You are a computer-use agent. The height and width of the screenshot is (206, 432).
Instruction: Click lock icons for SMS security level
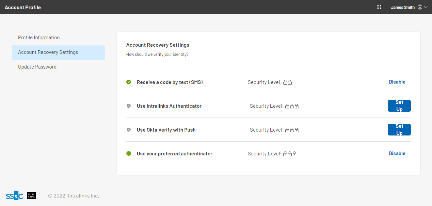287,82
